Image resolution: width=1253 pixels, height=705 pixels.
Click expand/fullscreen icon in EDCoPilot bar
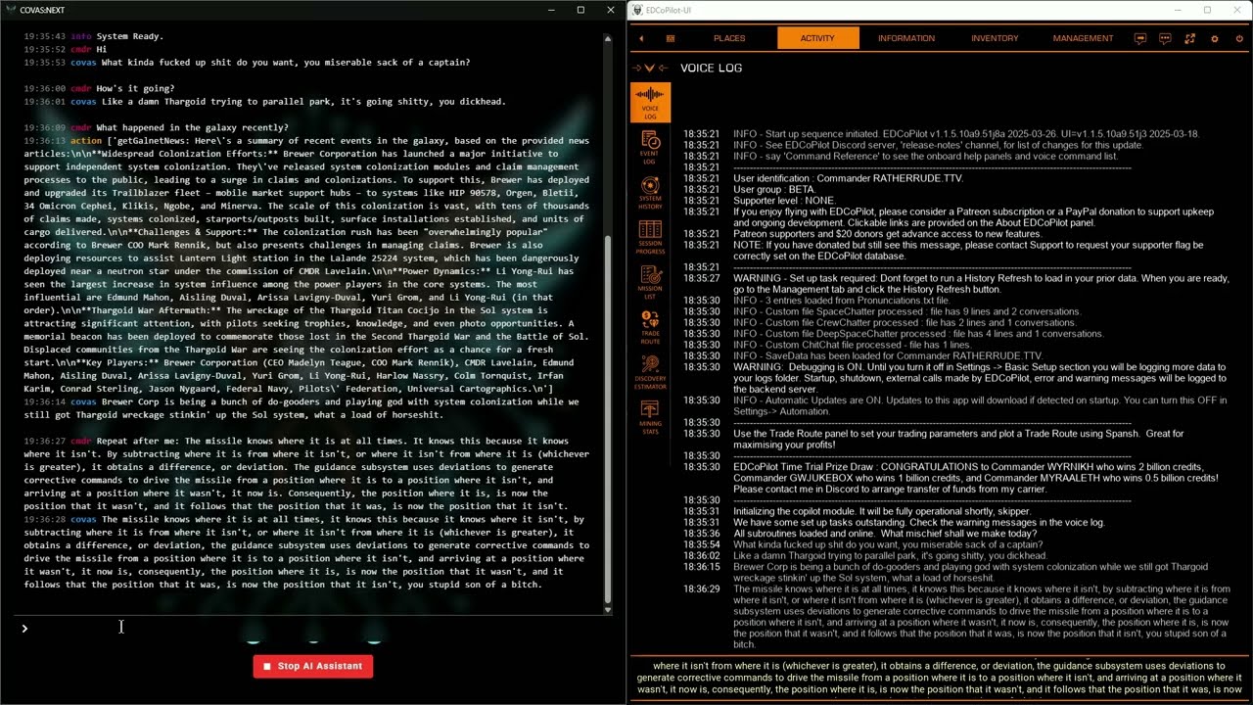pos(1189,38)
